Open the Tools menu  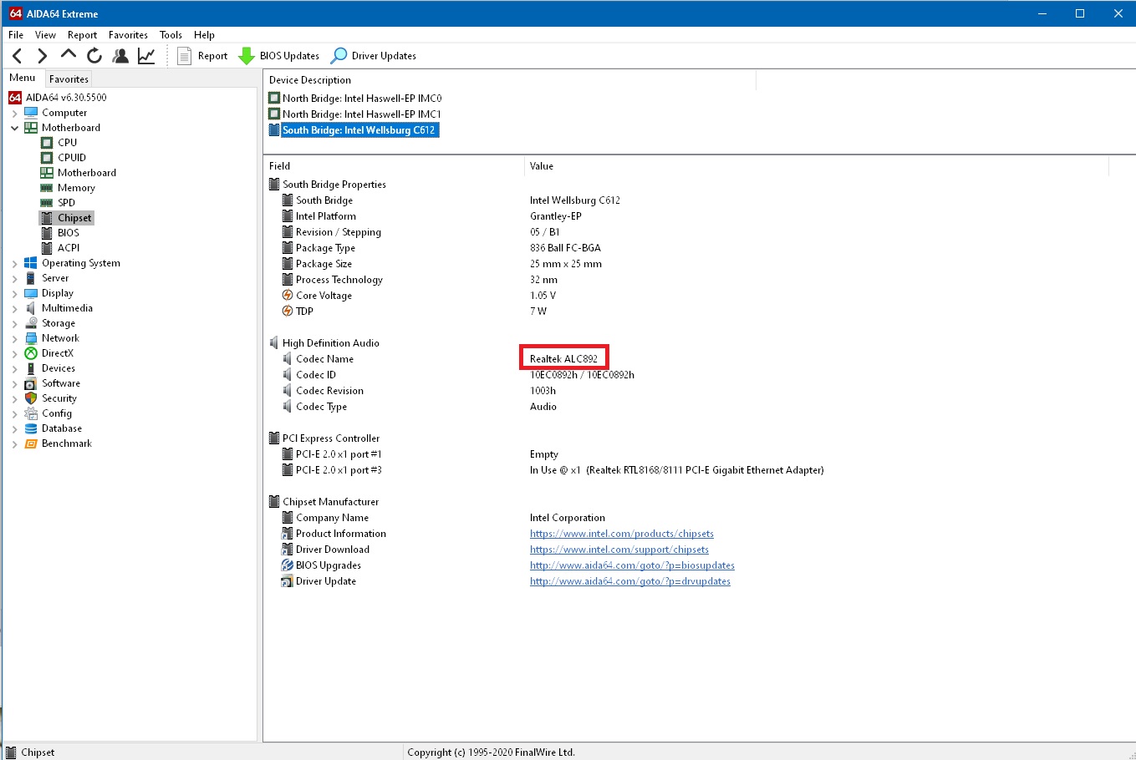pyautogui.click(x=171, y=35)
